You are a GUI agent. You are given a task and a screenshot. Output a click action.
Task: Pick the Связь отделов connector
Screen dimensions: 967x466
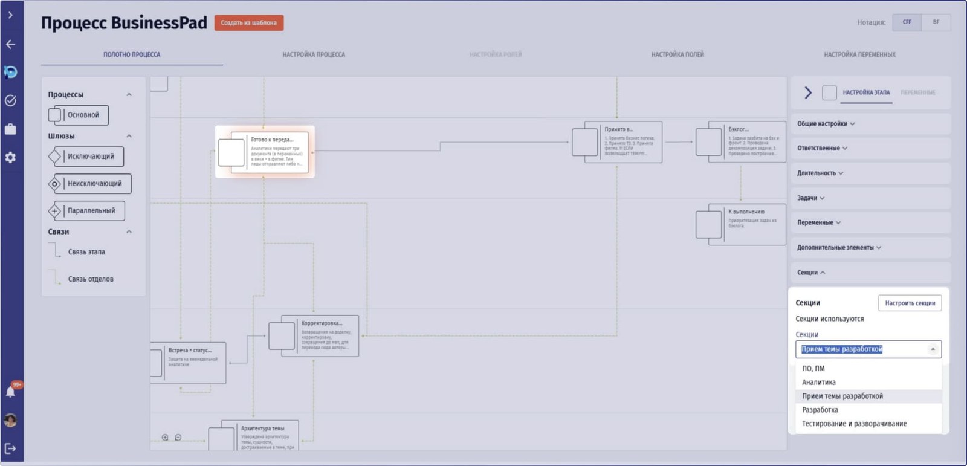(82, 279)
